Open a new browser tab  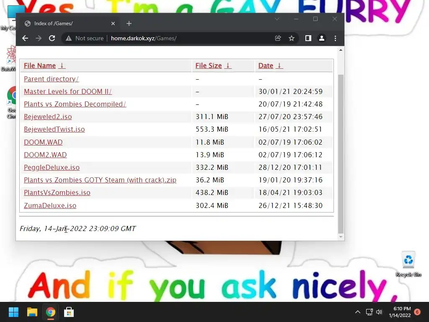click(x=129, y=23)
